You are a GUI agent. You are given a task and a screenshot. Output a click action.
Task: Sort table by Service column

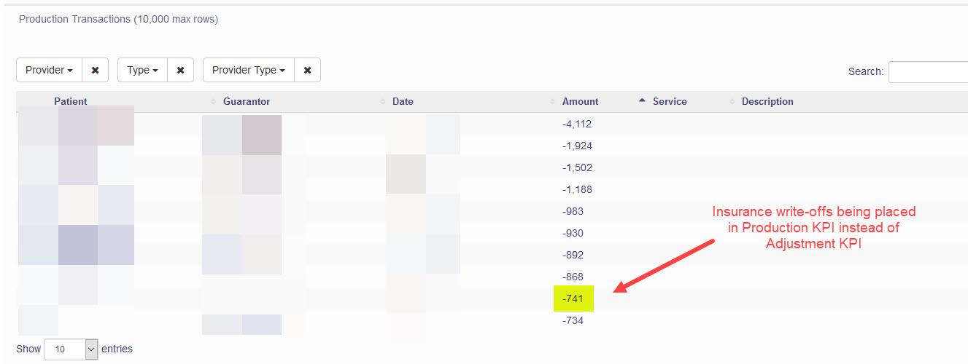pyautogui.click(x=670, y=102)
